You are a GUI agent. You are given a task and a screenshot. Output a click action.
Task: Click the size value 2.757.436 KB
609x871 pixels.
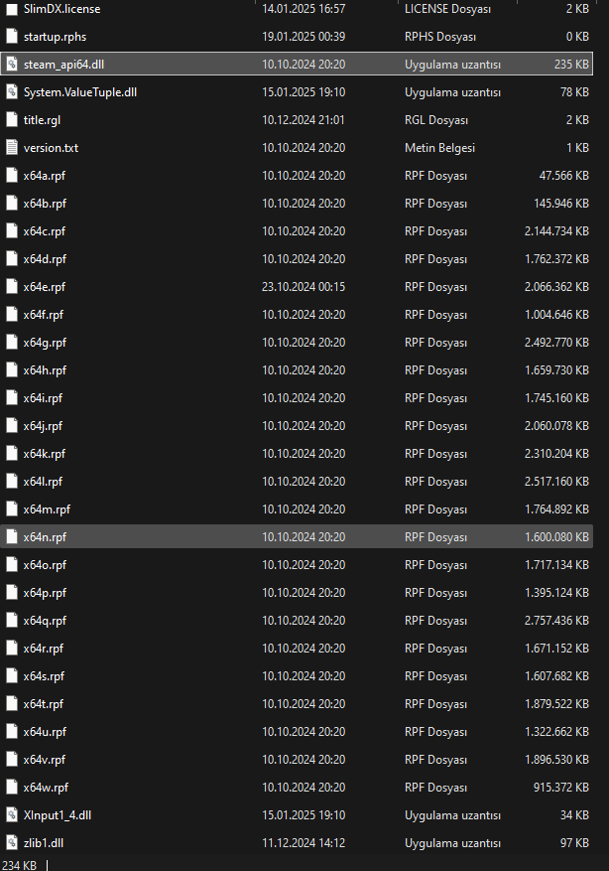point(556,621)
